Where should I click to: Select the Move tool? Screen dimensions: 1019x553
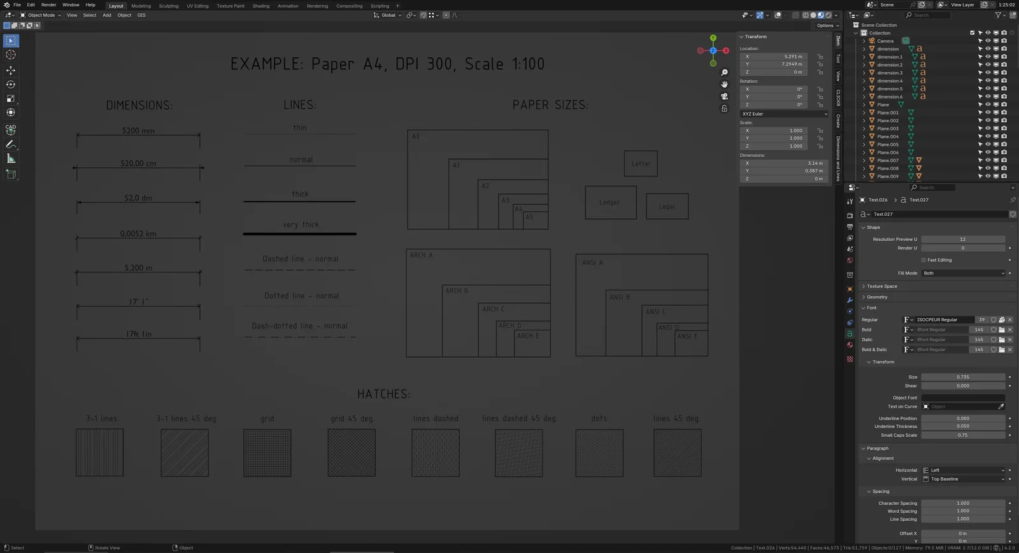point(11,70)
